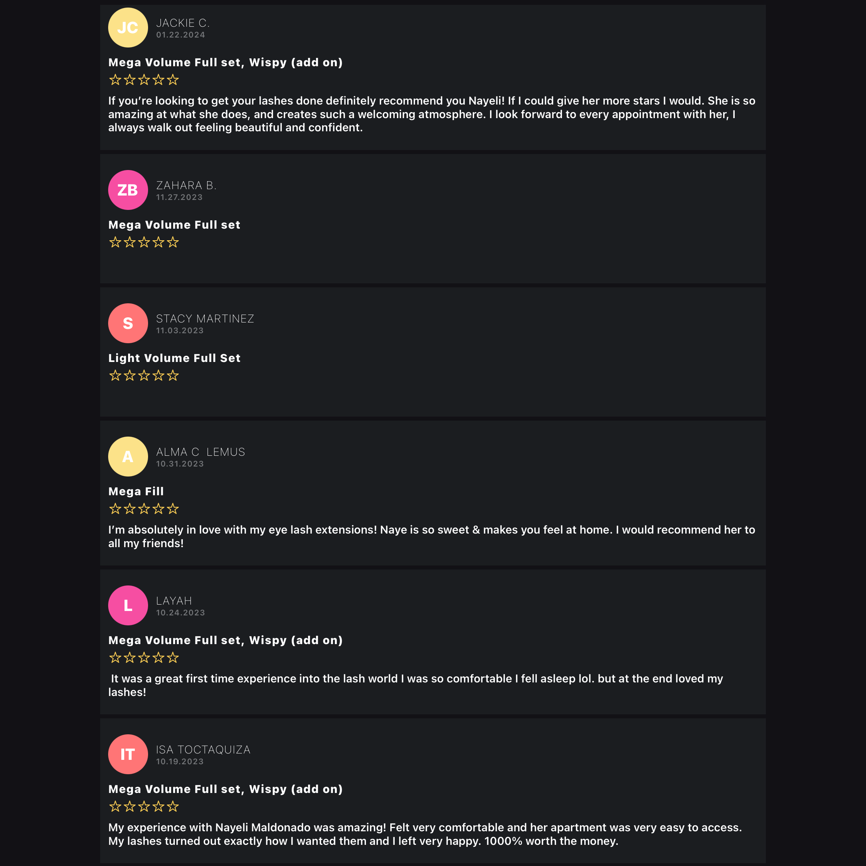866x866 pixels.
Task: Click the date 10.31.2023
Action: coord(180,464)
